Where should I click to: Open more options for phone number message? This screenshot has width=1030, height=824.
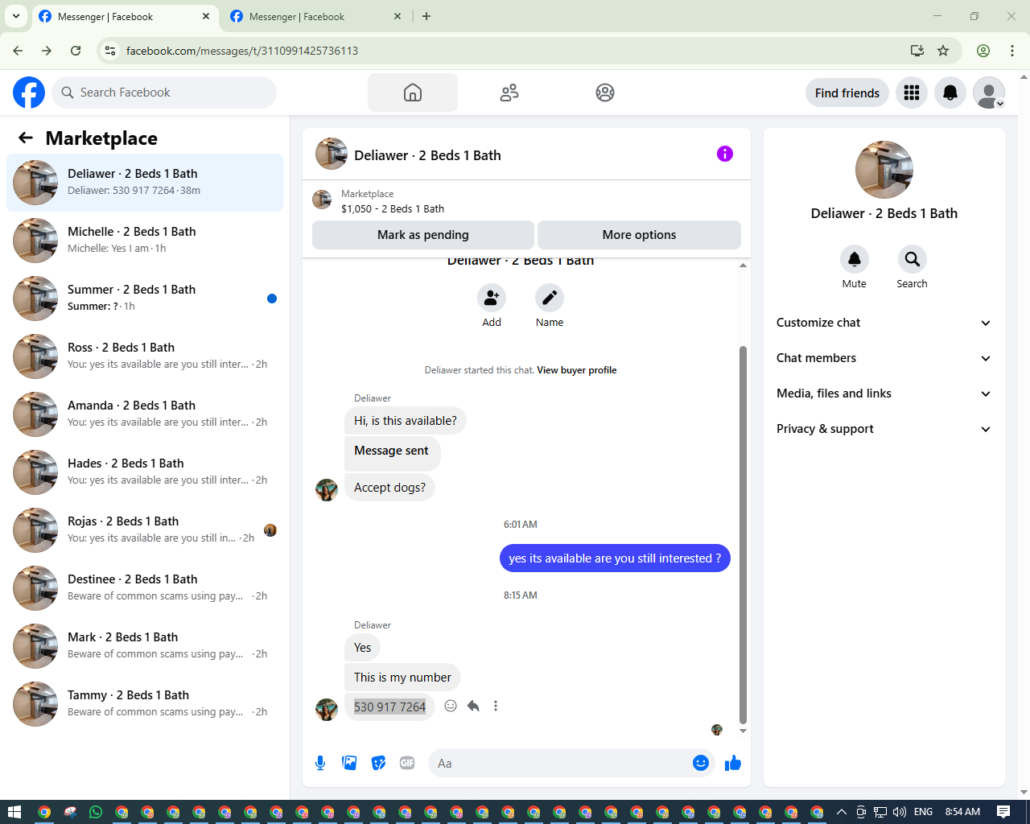496,706
